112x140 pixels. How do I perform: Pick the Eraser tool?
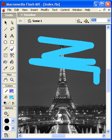(12, 68)
